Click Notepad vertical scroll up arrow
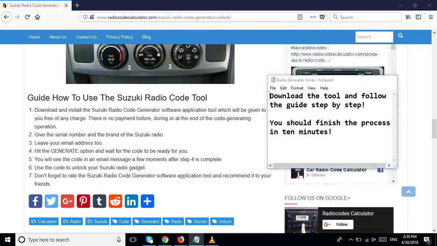Image resolution: width=437 pixels, height=246 pixels. point(394,95)
